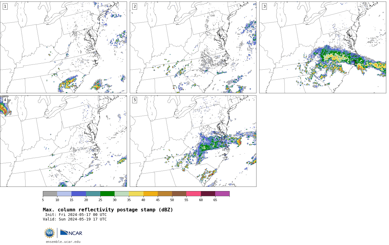Screen dimensions: 389x245
Task: Click the colorbar tick label 65
Action: pos(215,200)
